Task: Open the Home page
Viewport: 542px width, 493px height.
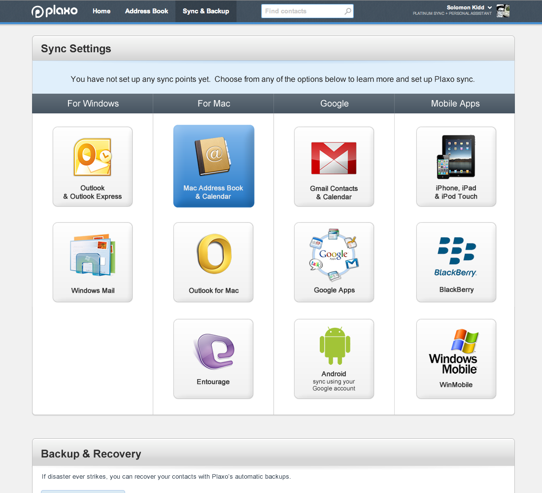Action: pos(102,11)
